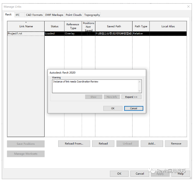Click the Unload button
Image resolution: width=194 pixels, height=180 pixels.
[127, 144]
